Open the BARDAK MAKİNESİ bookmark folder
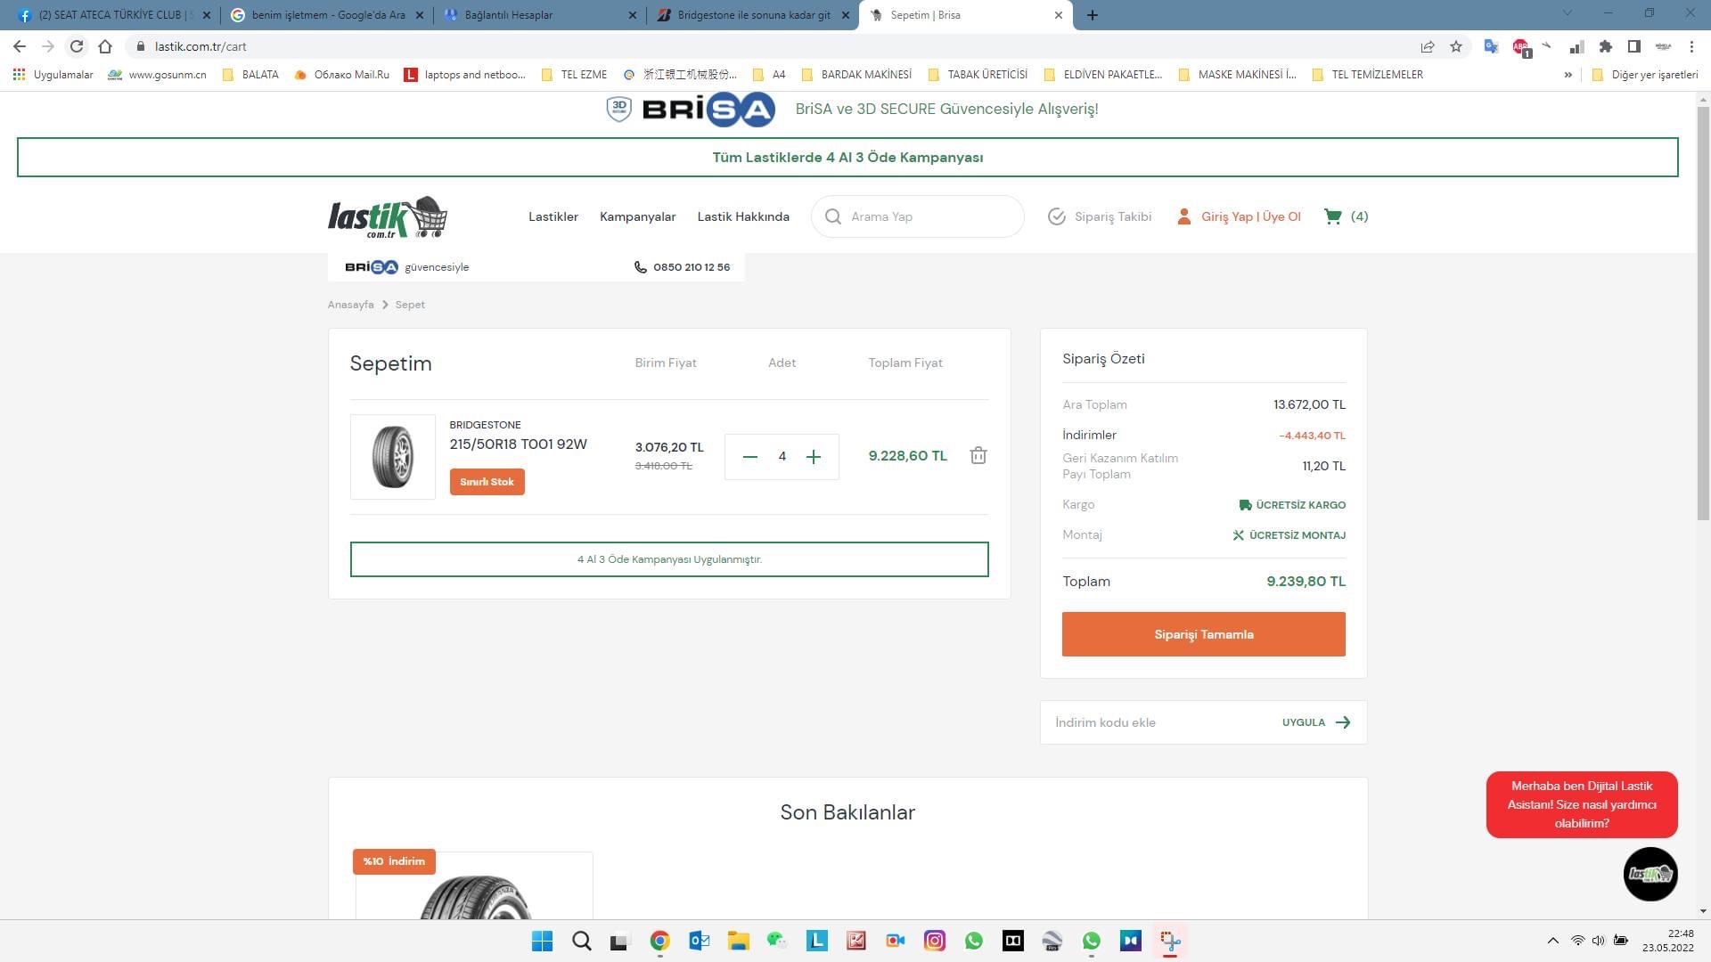This screenshot has height=962, width=1711. 856,75
